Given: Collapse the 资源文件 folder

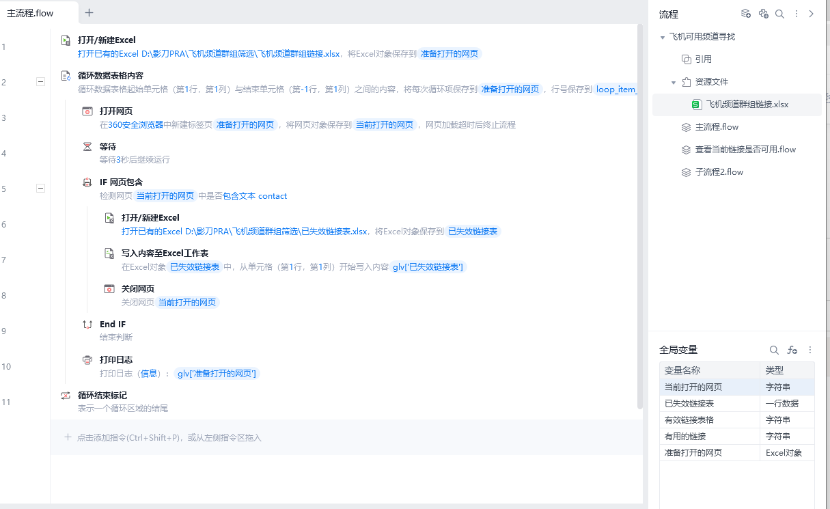Looking at the screenshot, I should (x=674, y=82).
